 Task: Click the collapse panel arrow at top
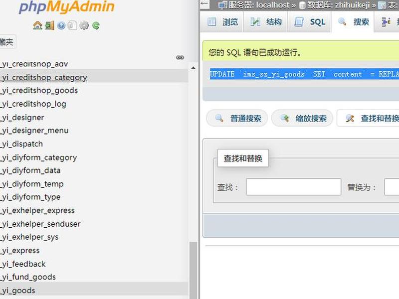pos(204,4)
